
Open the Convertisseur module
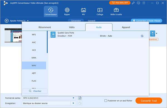click(51, 11)
